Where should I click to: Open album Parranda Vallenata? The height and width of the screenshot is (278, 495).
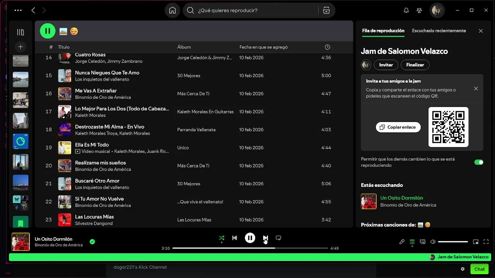click(196, 130)
